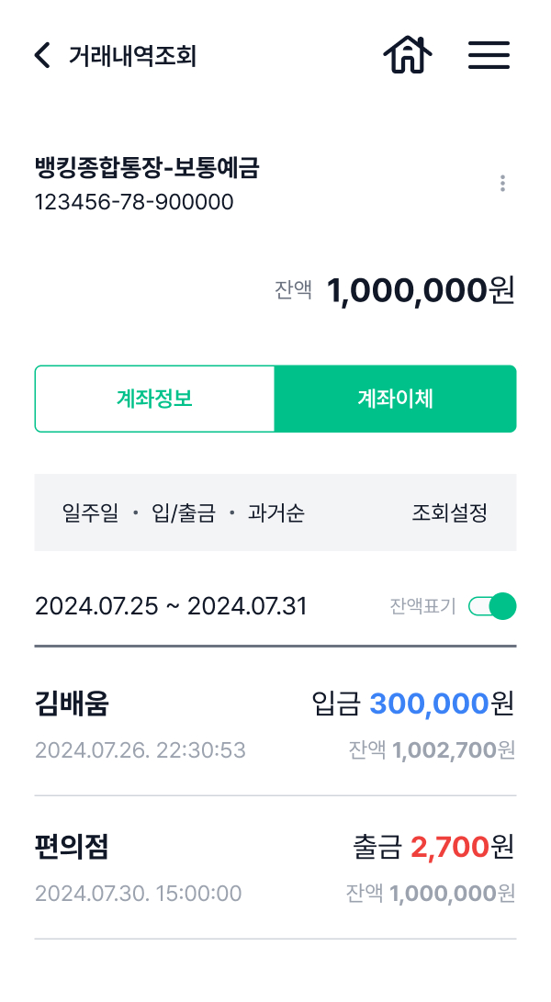
Task: Navigate back with the left arrow icon
Action: [41, 55]
